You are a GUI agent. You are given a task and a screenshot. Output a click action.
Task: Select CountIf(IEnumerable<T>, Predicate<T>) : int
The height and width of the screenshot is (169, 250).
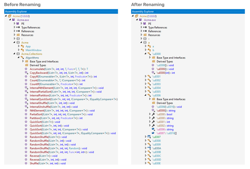[x=56, y=84]
